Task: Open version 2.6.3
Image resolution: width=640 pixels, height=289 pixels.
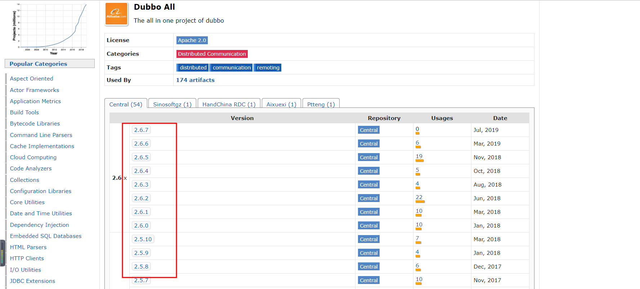Action: [141, 185]
